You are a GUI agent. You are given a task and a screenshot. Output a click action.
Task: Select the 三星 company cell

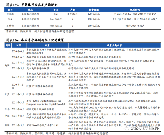(10, 19)
